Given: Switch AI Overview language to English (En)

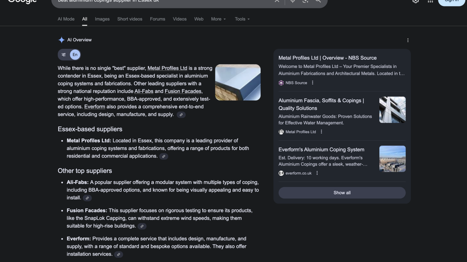Looking at the screenshot, I should [75, 55].
